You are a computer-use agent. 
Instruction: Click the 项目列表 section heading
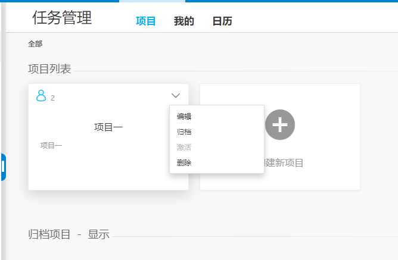[x=49, y=69]
